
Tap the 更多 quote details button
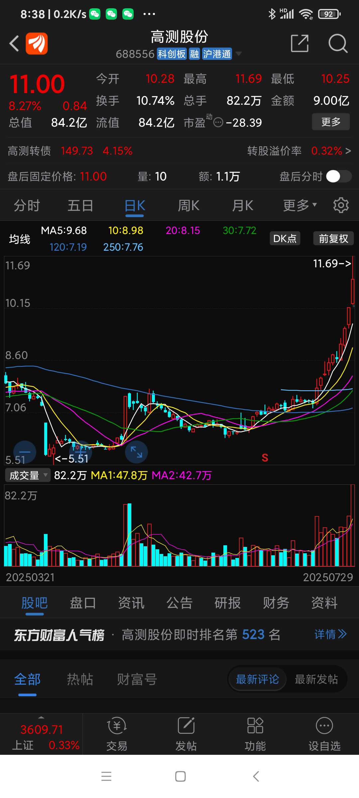tap(331, 122)
